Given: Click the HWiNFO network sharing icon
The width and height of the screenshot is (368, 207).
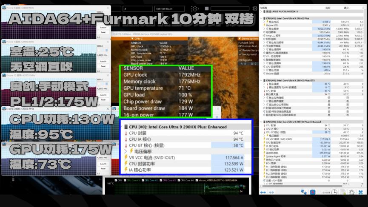Looking at the screenshot, I should pyautogui.click(x=303, y=192).
